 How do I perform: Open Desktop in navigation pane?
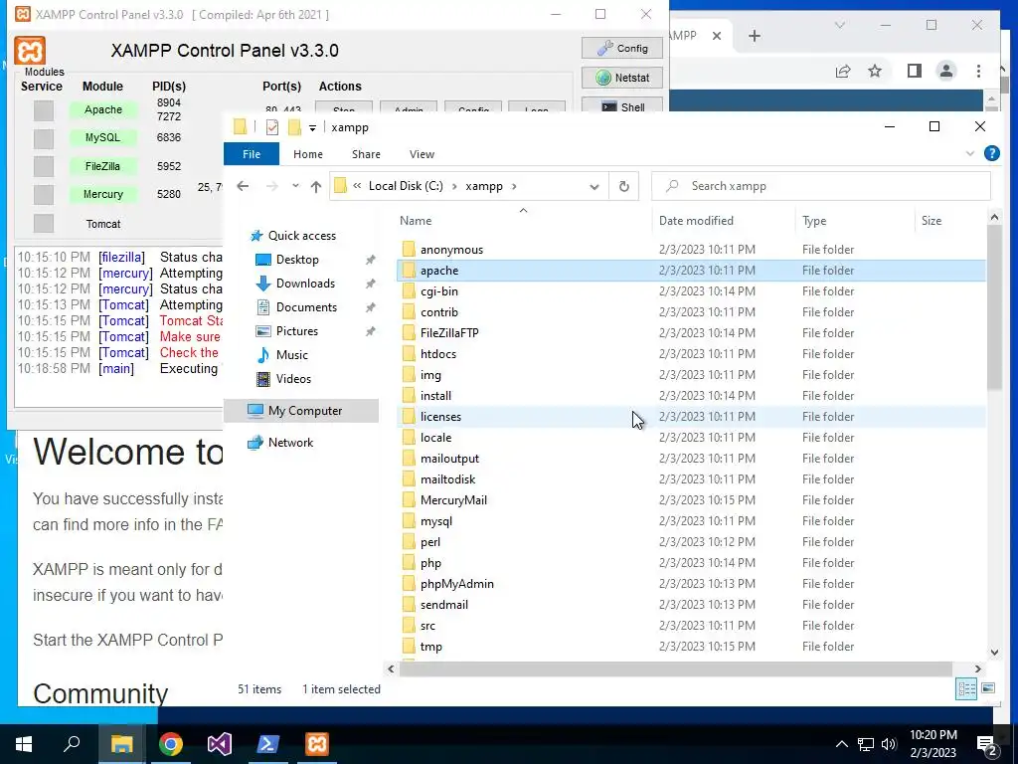point(297,260)
